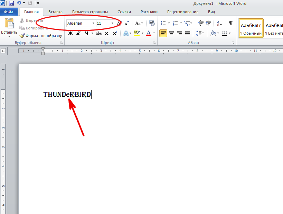This screenshot has width=283, height=214.
Task: Open the undo history dropdown arrow
Action: [x=24, y=3]
